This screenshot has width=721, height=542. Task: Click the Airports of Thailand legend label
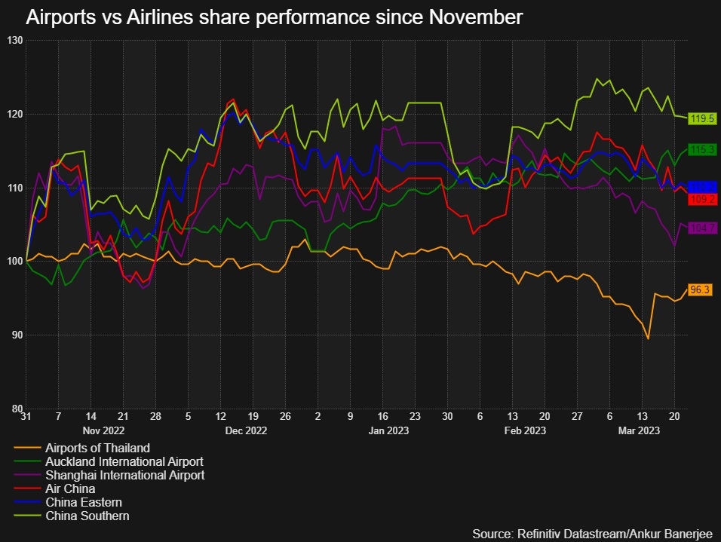click(97, 449)
